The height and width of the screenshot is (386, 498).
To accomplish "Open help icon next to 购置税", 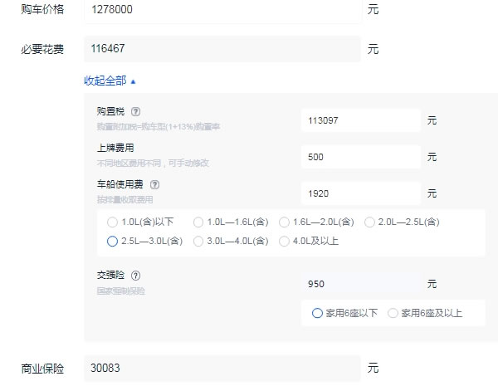I will pyautogui.click(x=135, y=112).
